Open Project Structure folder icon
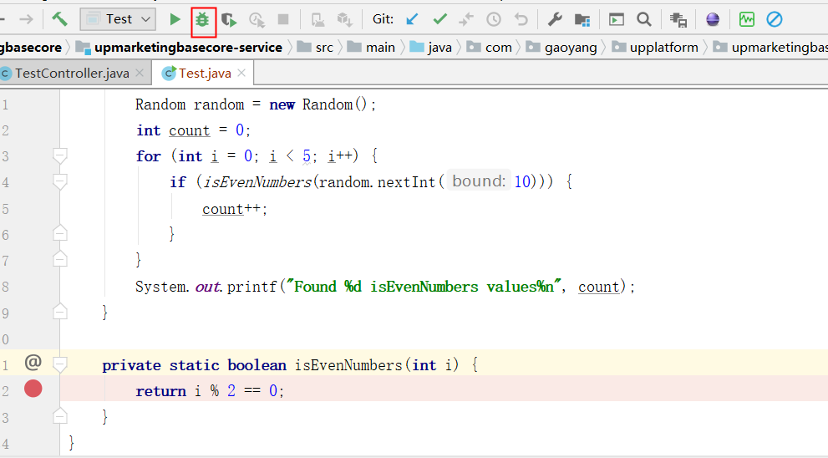 pos(582,20)
